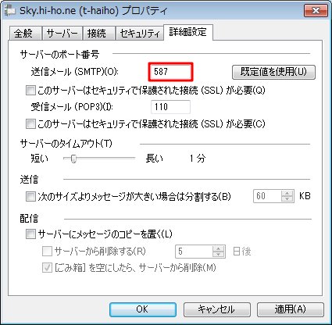Click the server timeout slider handle
This screenshot has height=325, width=332.
coord(73,159)
